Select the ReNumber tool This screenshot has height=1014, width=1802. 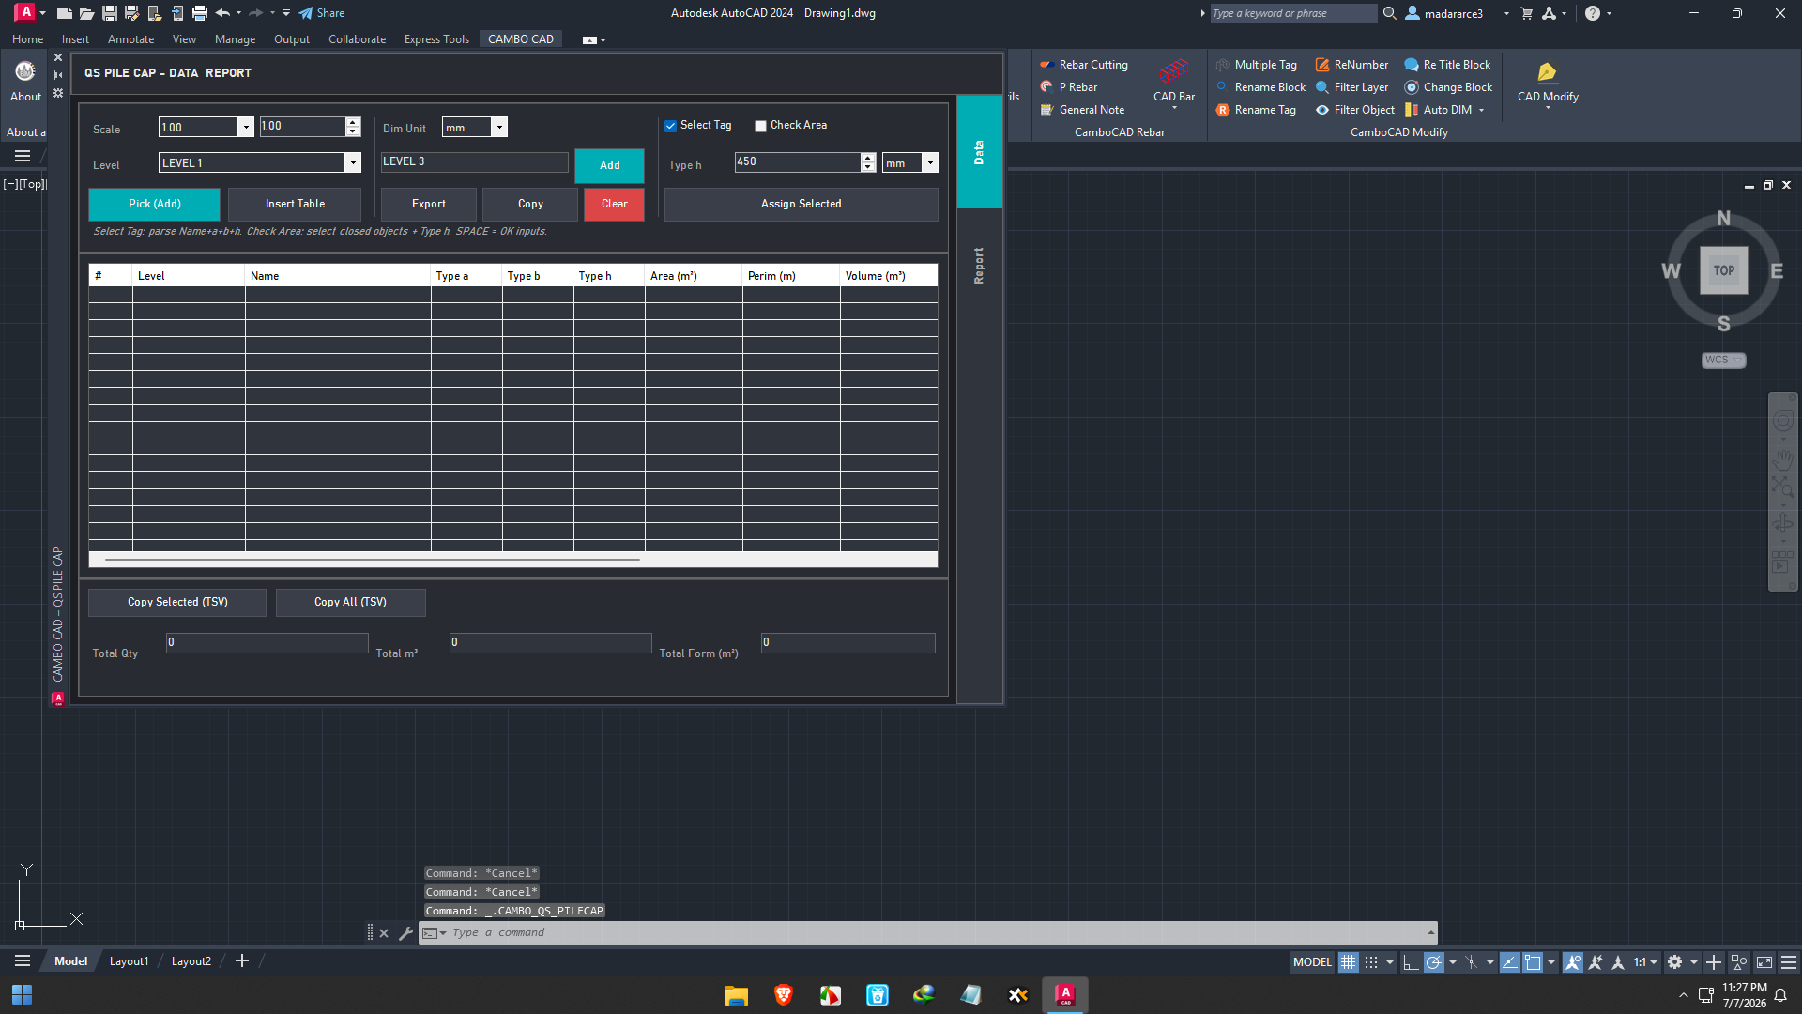[1351, 65]
